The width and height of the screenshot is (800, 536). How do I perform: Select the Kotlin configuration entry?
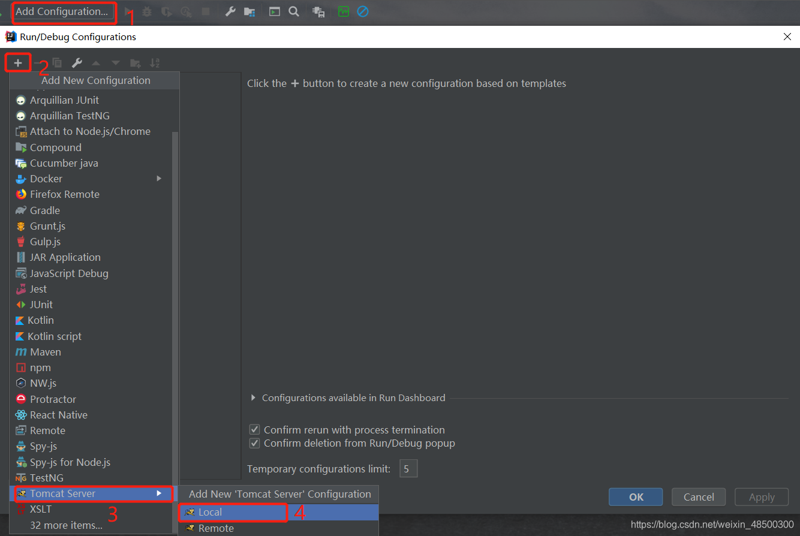click(x=91, y=320)
